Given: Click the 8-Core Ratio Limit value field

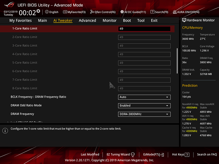Looking at the screenshot, I should tap(144, 89).
